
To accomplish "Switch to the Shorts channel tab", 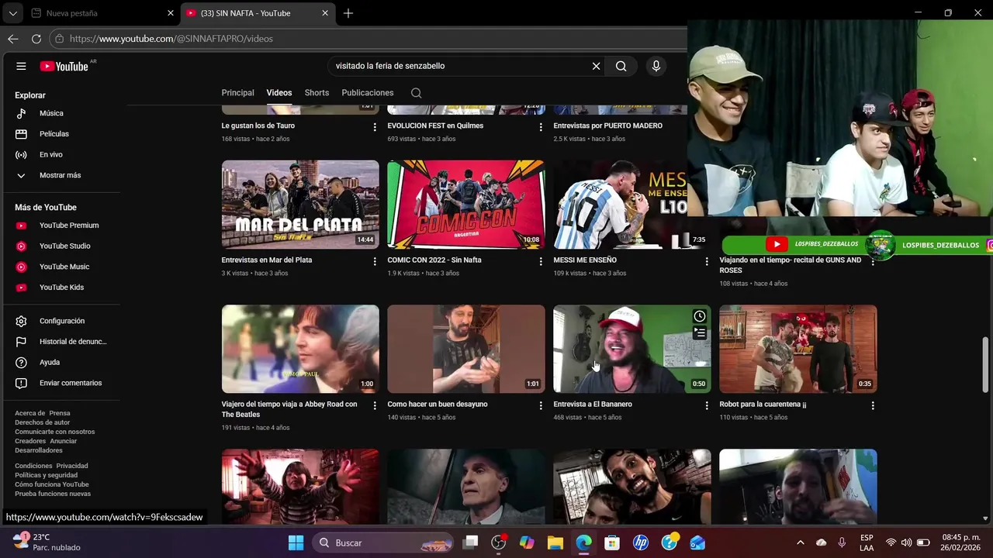I will [317, 93].
